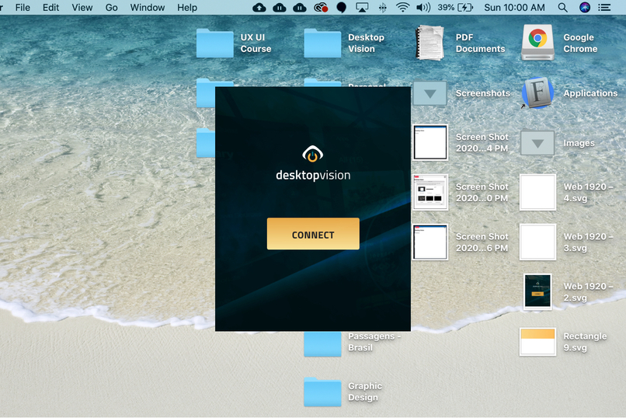This screenshot has height=418, width=626.
Task: Select the Desktop Vision folder icon
Action: [x=322, y=43]
